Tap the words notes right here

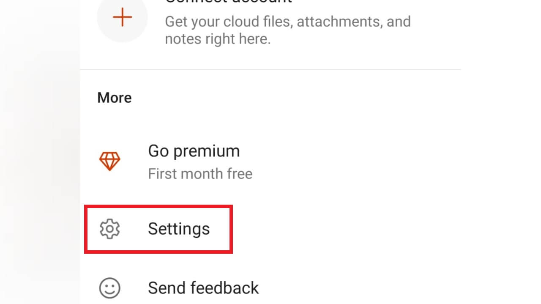coord(218,39)
